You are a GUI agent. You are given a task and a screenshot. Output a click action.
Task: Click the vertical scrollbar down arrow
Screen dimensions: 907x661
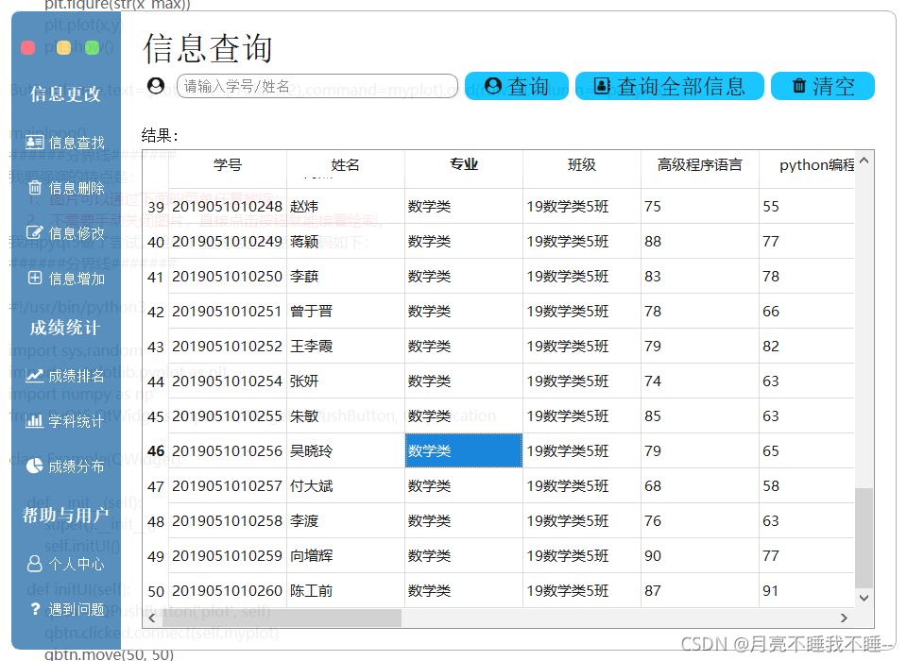tap(864, 598)
